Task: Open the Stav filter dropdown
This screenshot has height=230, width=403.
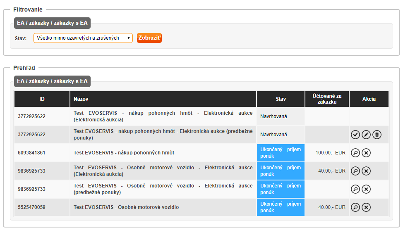Action: tap(83, 38)
